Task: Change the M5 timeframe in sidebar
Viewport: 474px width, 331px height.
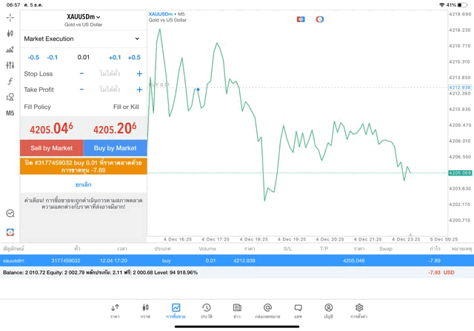Action: point(10,113)
